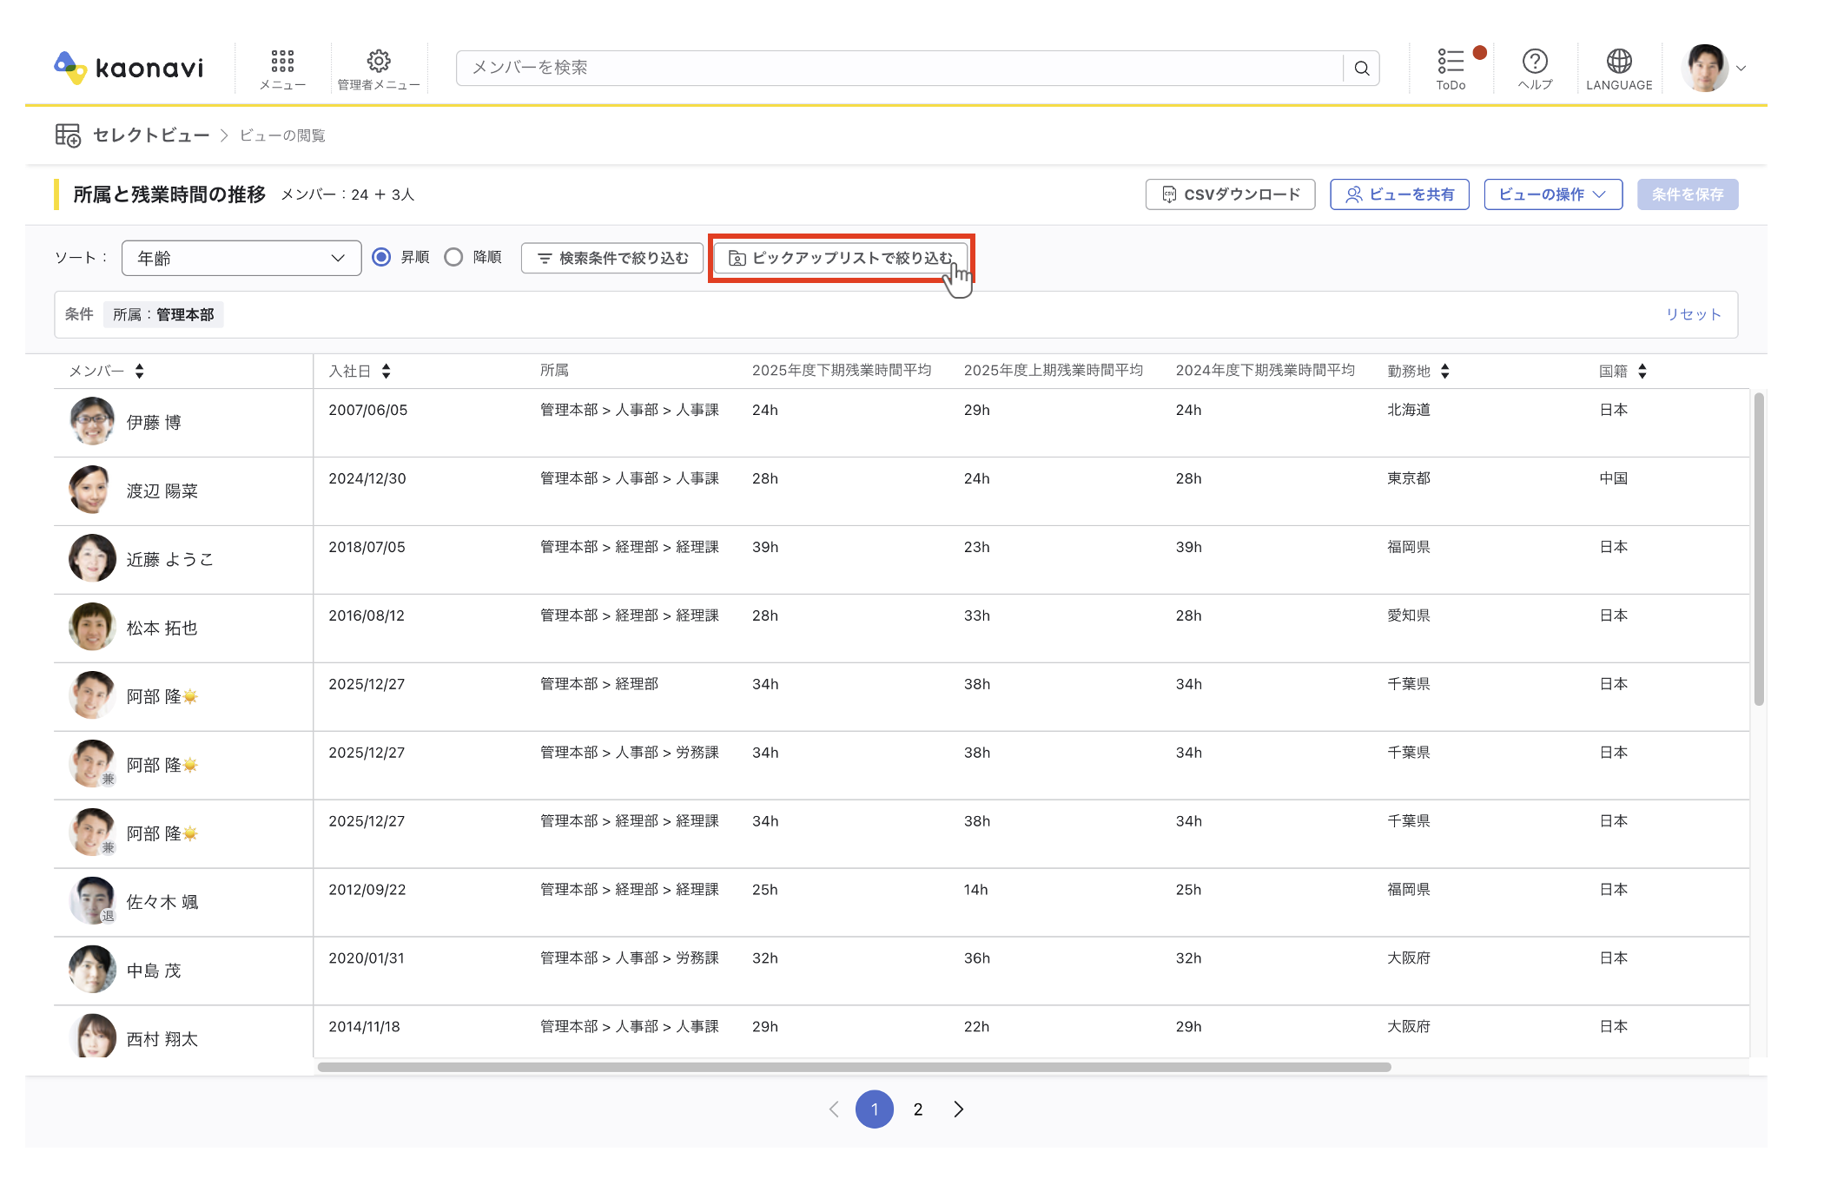Click the メンバーを検索 search field

point(899,68)
